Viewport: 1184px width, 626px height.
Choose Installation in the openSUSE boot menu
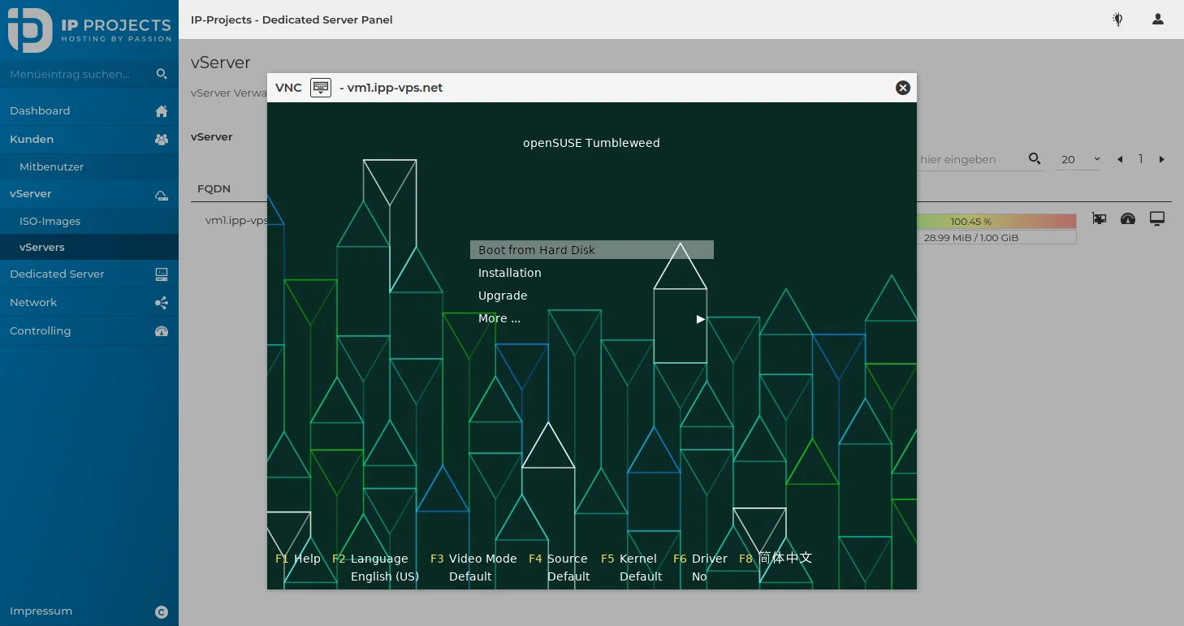[x=509, y=272]
